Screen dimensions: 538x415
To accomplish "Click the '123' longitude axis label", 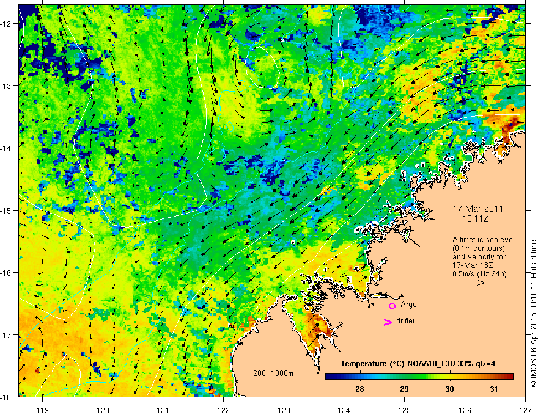I will 284,410.
